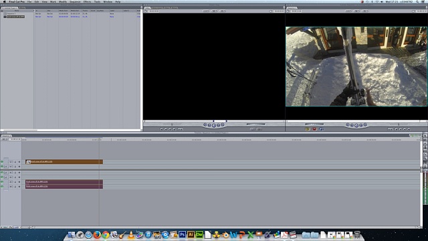428x241 pixels.
Task: Toggle audible control for the upper purple audio clip's track
Action: [x=2, y=181]
